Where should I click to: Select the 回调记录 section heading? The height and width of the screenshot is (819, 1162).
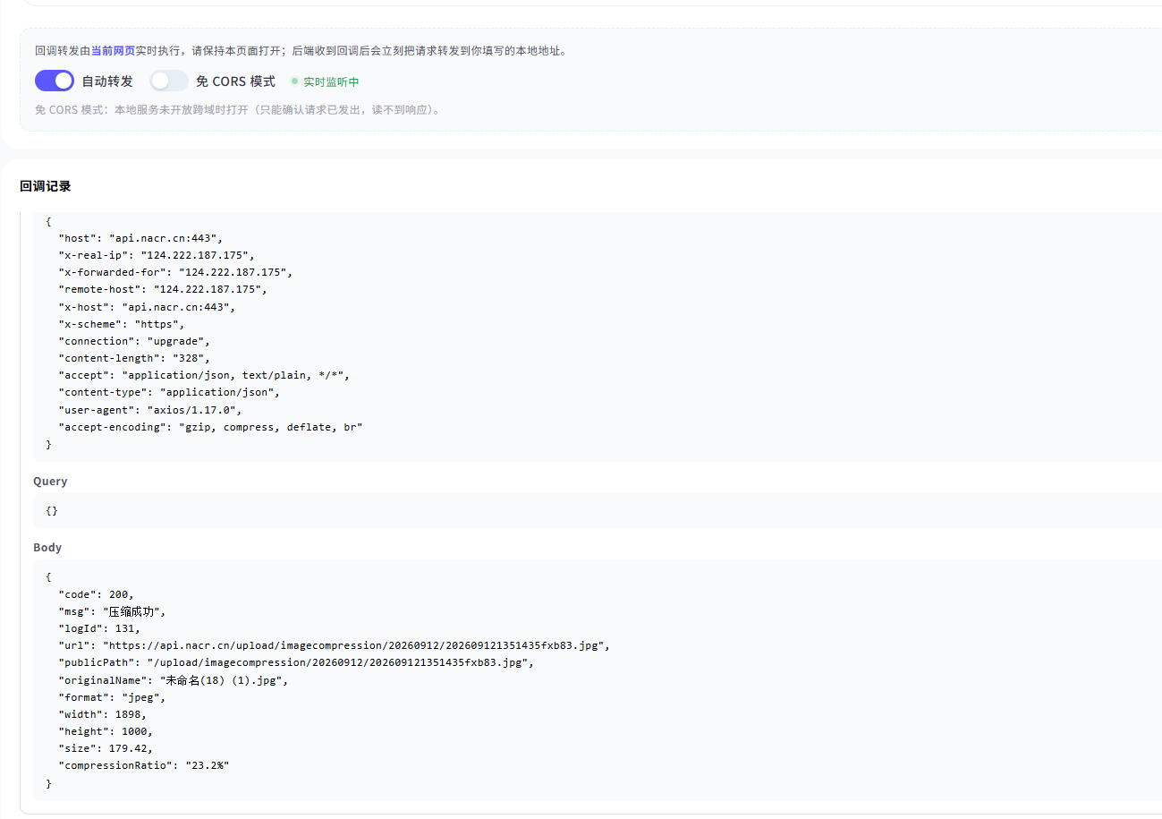point(46,186)
